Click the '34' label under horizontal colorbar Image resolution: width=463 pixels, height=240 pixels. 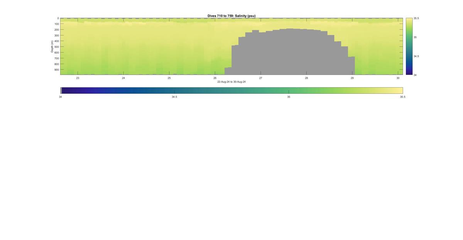tap(60, 97)
